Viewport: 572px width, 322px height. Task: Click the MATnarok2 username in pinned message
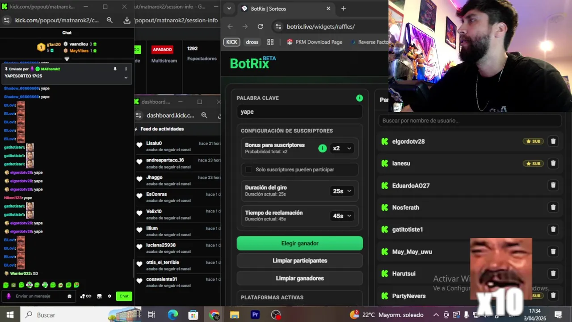[50, 69]
